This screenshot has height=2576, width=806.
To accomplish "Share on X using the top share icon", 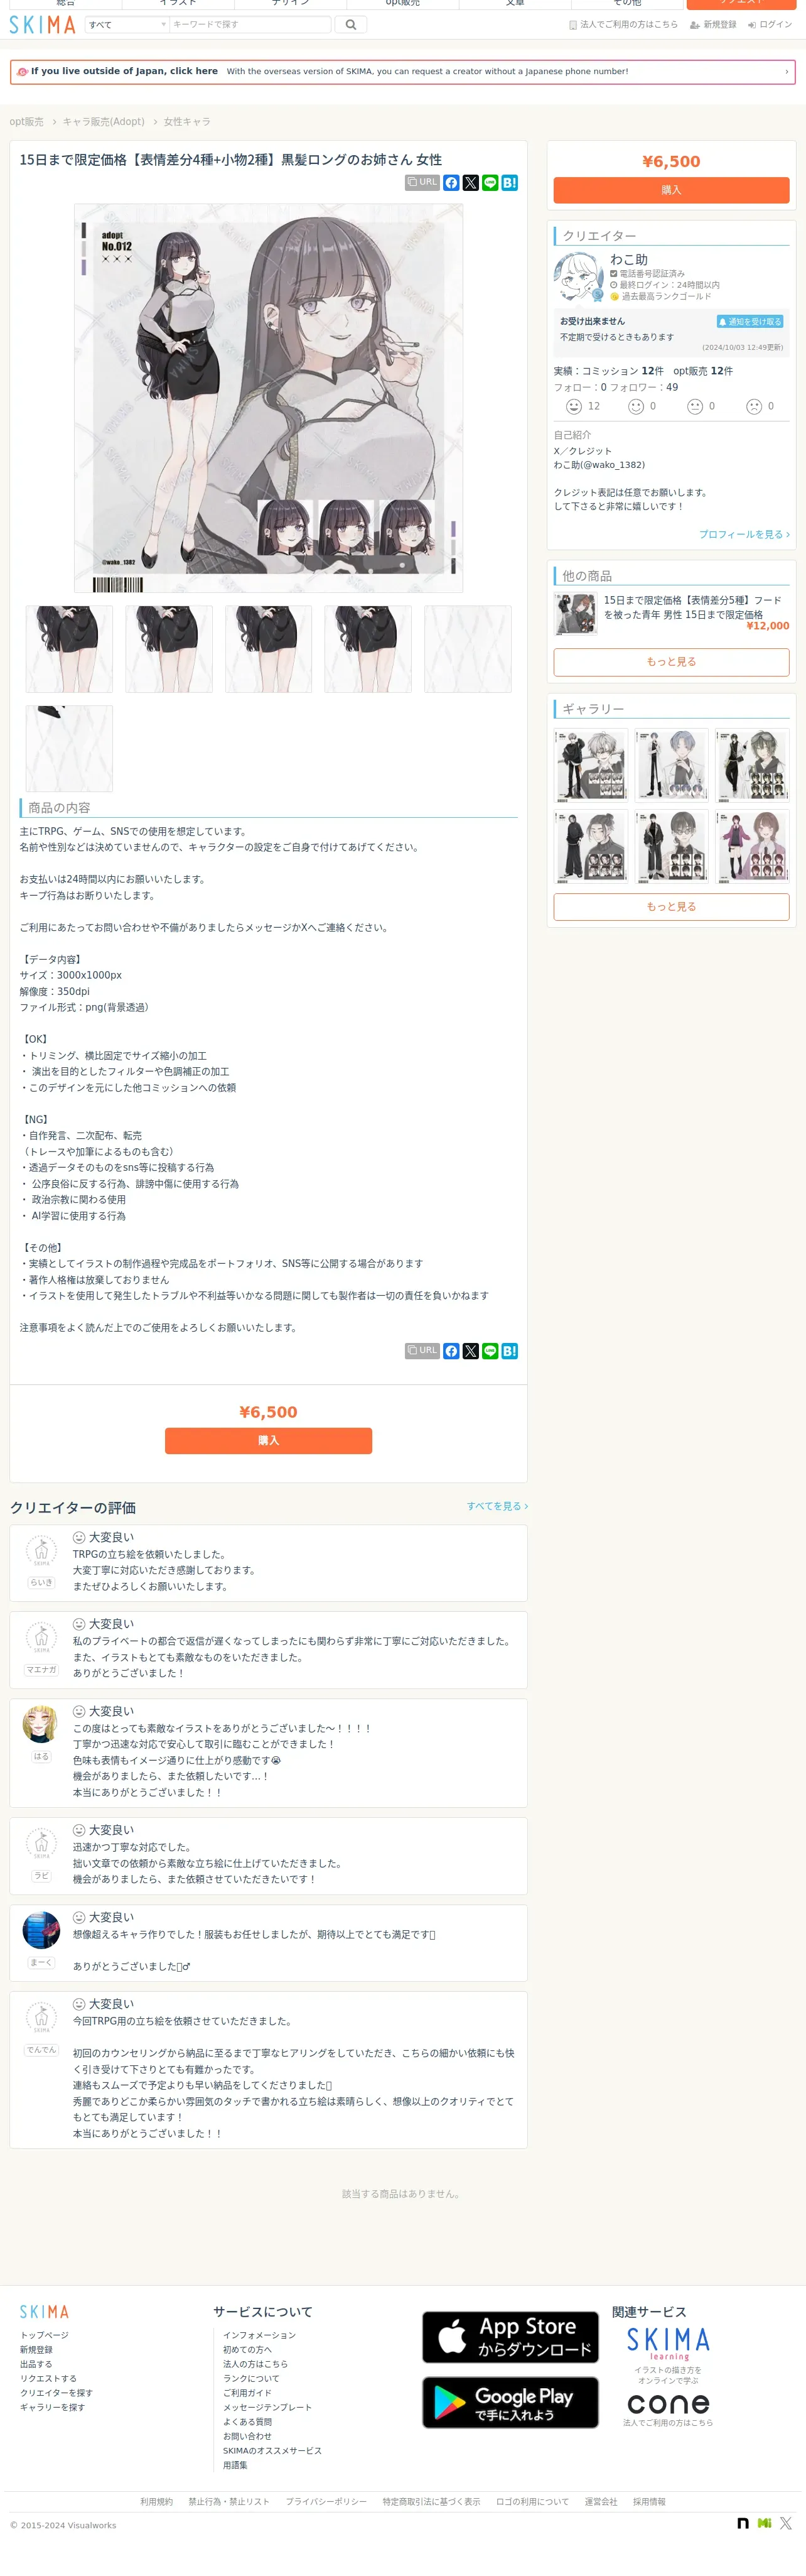I will [x=470, y=183].
